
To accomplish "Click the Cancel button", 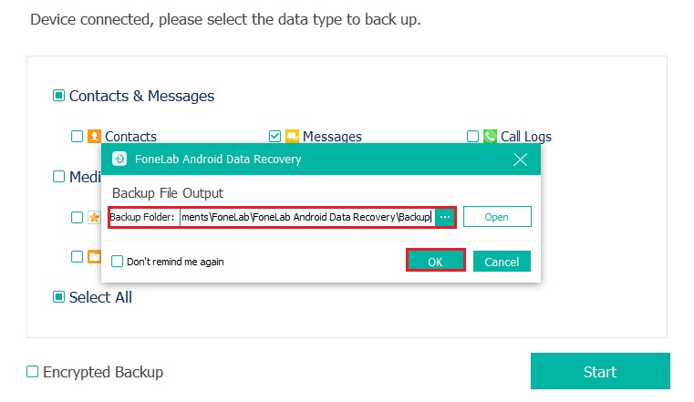I will pyautogui.click(x=502, y=262).
